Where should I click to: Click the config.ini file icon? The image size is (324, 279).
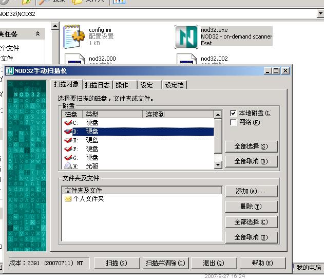point(74,36)
